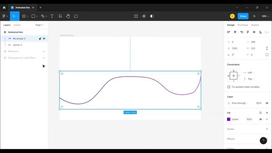Align selection to the right

point(241,32)
